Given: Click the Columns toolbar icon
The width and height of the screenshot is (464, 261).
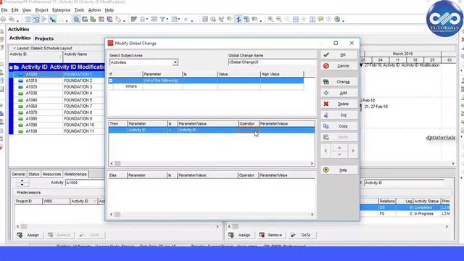Looking at the screenshot, I should pyautogui.click(x=143, y=20).
